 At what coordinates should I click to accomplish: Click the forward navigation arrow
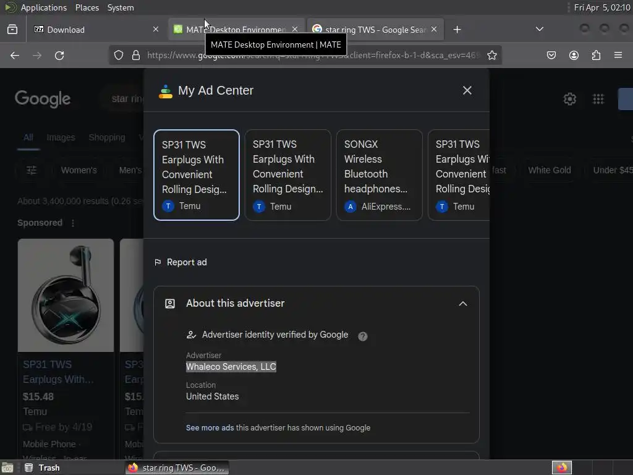point(37,55)
